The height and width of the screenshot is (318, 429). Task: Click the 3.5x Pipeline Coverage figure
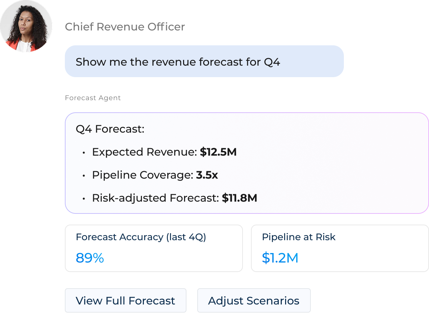(207, 175)
